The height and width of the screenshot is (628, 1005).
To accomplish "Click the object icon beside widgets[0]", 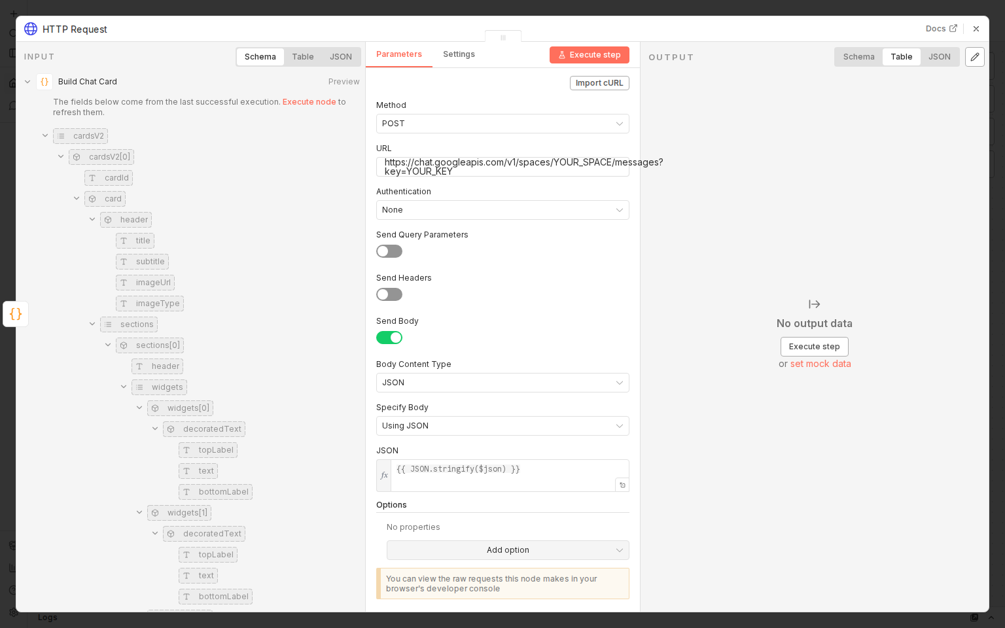I will [155, 408].
